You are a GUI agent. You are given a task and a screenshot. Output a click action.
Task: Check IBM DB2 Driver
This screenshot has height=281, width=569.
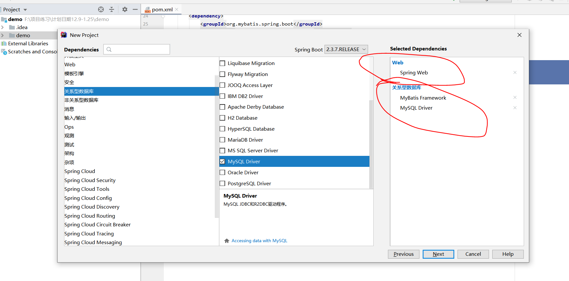[223, 96]
